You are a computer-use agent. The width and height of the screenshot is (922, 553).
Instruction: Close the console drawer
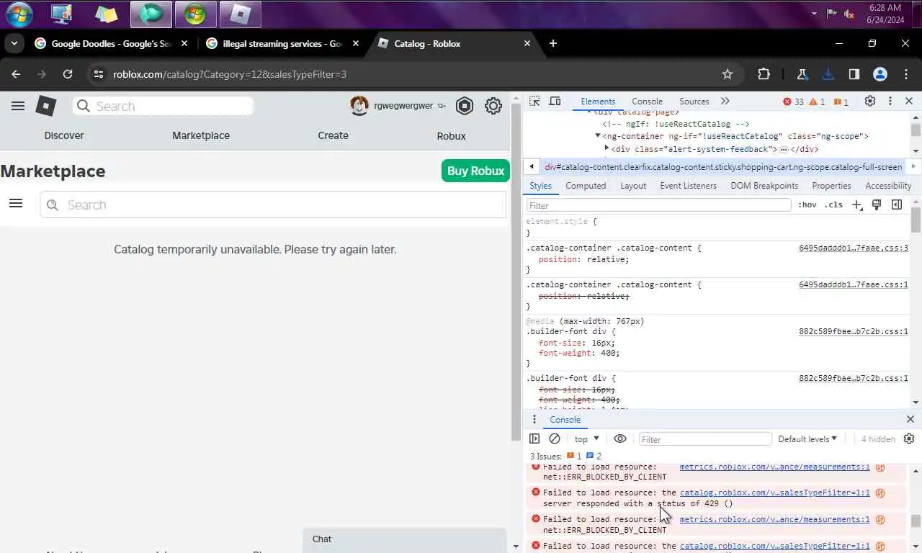[910, 419]
